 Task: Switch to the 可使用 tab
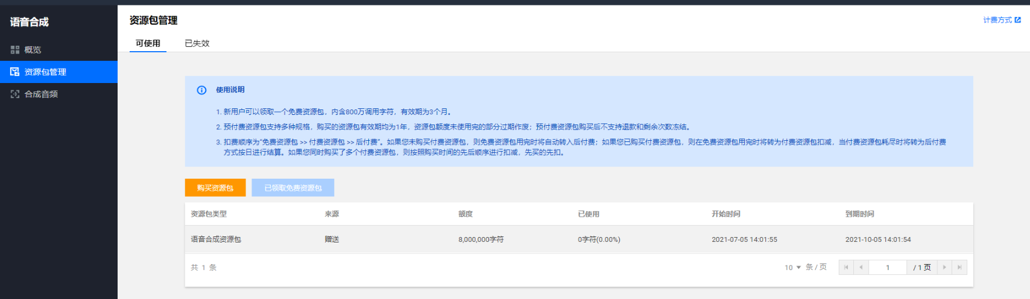tap(148, 43)
